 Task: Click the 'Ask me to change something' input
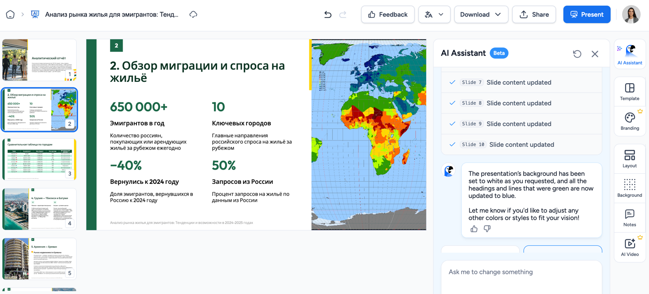point(521,277)
